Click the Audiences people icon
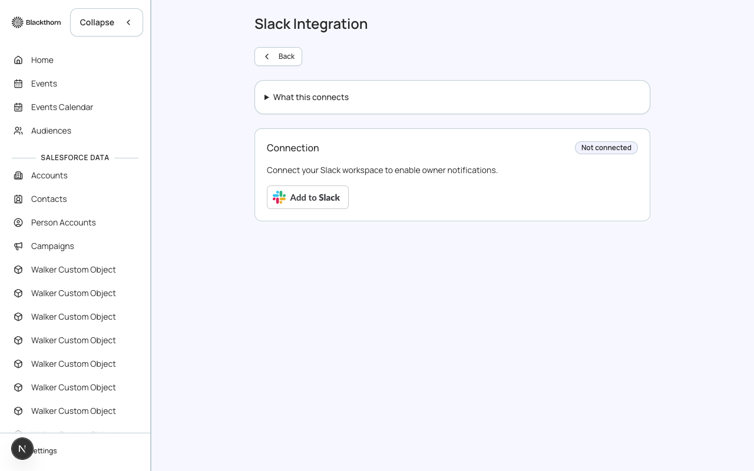Viewport: 754px width, 471px height. 18,131
